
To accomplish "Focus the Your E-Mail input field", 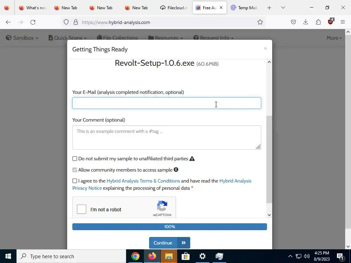I will coord(167,103).
